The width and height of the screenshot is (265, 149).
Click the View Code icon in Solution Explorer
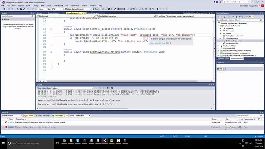(246, 17)
